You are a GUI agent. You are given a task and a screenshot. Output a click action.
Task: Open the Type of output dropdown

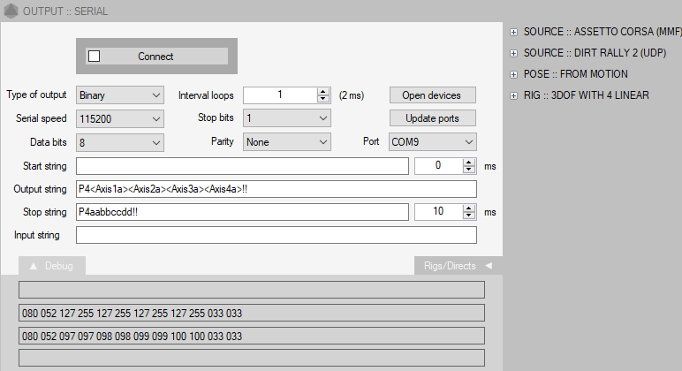(x=120, y=95)
